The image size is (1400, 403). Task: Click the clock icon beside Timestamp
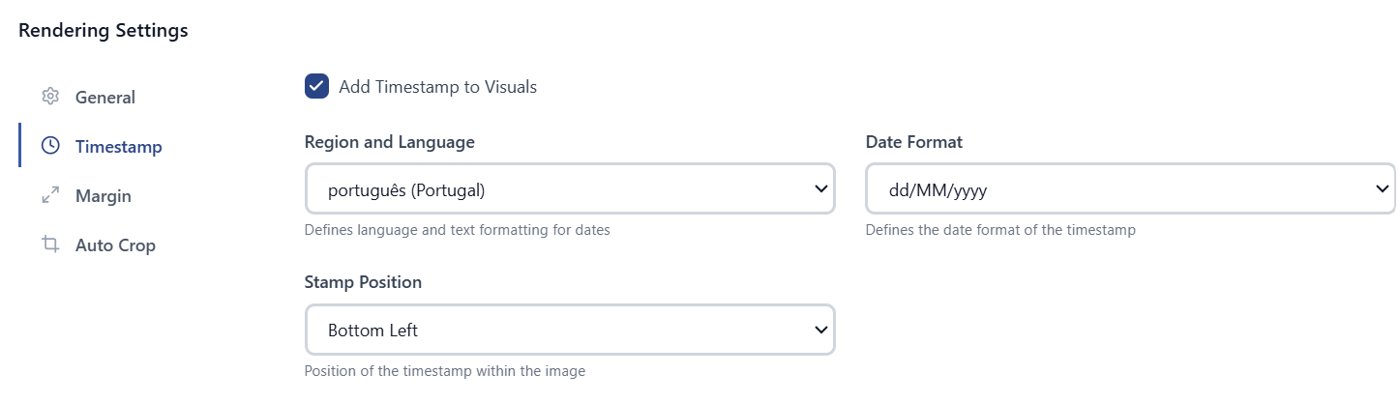50,146
